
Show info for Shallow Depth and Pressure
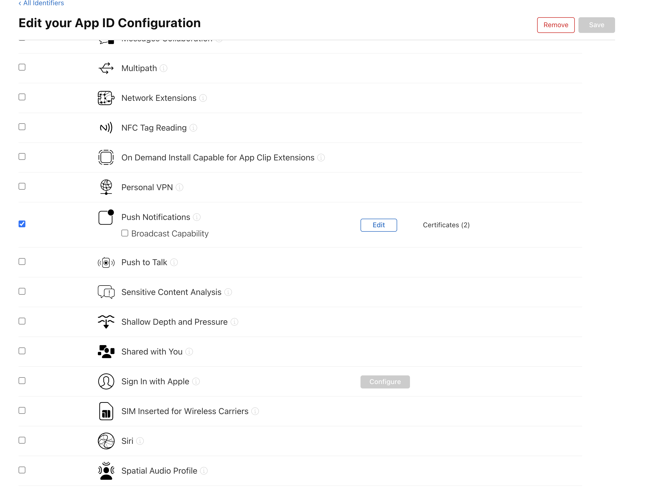click(x=234, y=322)
